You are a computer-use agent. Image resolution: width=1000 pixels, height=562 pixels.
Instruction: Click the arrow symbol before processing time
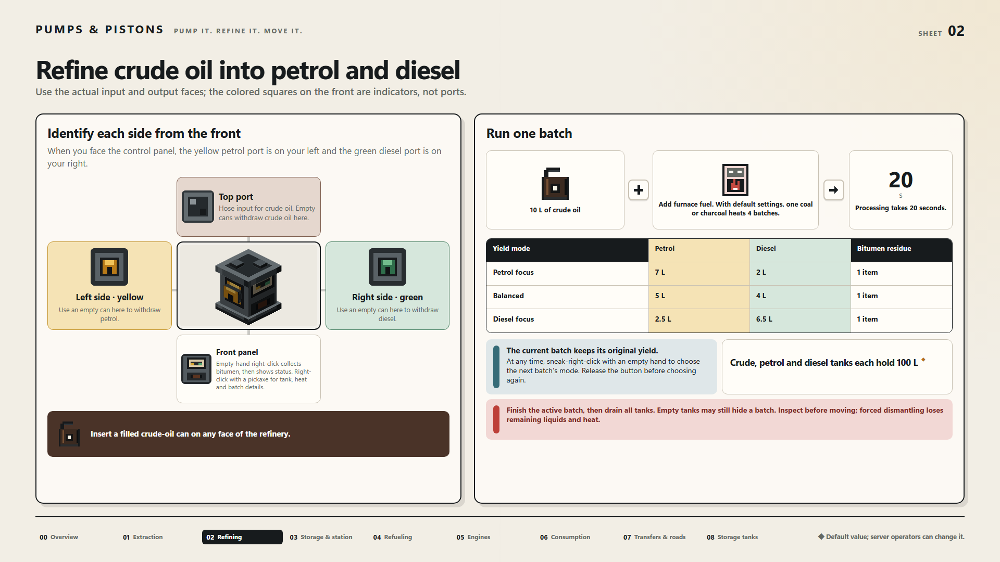tap(833, 190)
